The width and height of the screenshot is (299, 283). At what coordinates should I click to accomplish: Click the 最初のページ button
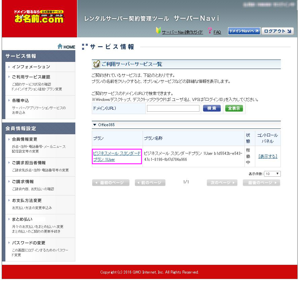coord(111,183)
